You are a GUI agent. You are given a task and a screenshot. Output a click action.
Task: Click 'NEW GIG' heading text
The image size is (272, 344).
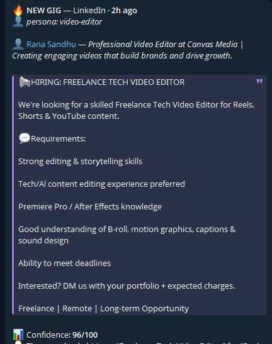point(43,11)
